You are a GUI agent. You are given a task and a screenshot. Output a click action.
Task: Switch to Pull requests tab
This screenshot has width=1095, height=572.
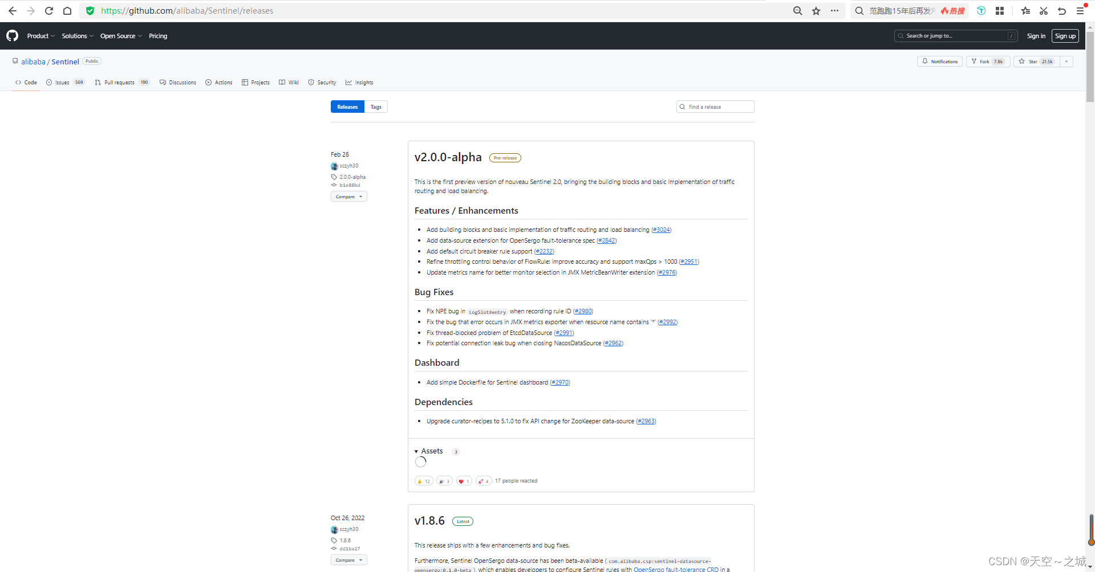122,83
